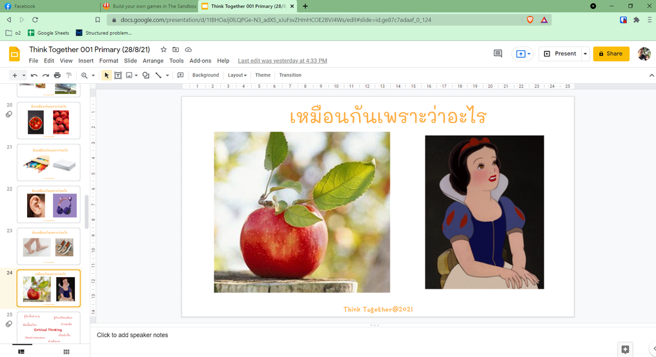Select slide 21 colored pencils thumbnail

[48, 162]
